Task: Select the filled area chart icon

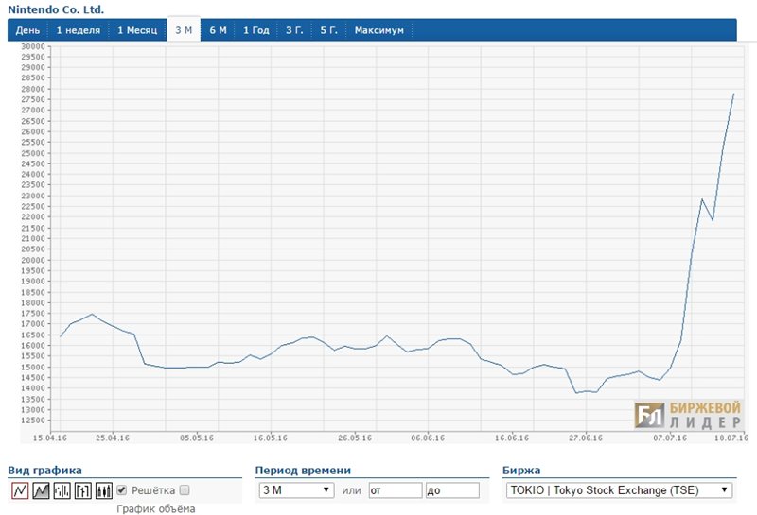Action: (x=41, y=490)
